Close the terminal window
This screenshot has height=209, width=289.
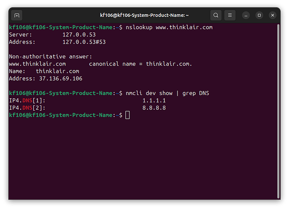[272, 15]
